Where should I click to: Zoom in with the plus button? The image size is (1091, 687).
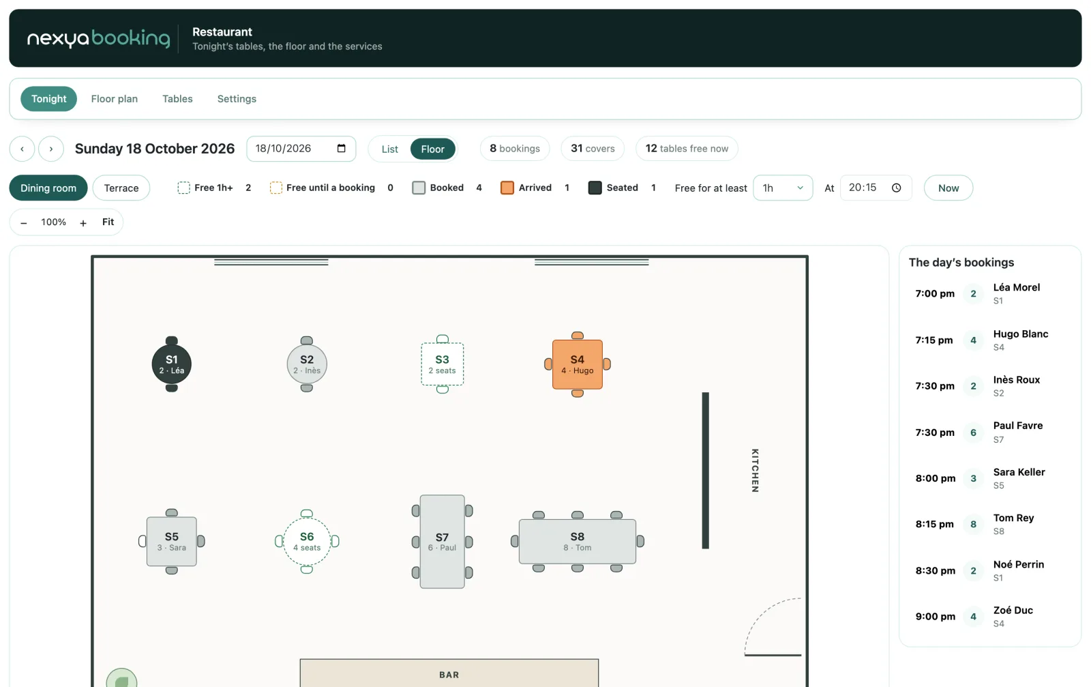[x=83, y=222]
